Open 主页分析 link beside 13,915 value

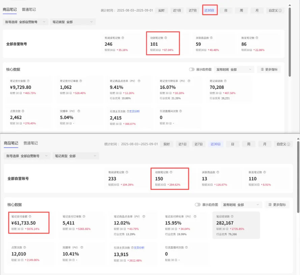point(139,248)
